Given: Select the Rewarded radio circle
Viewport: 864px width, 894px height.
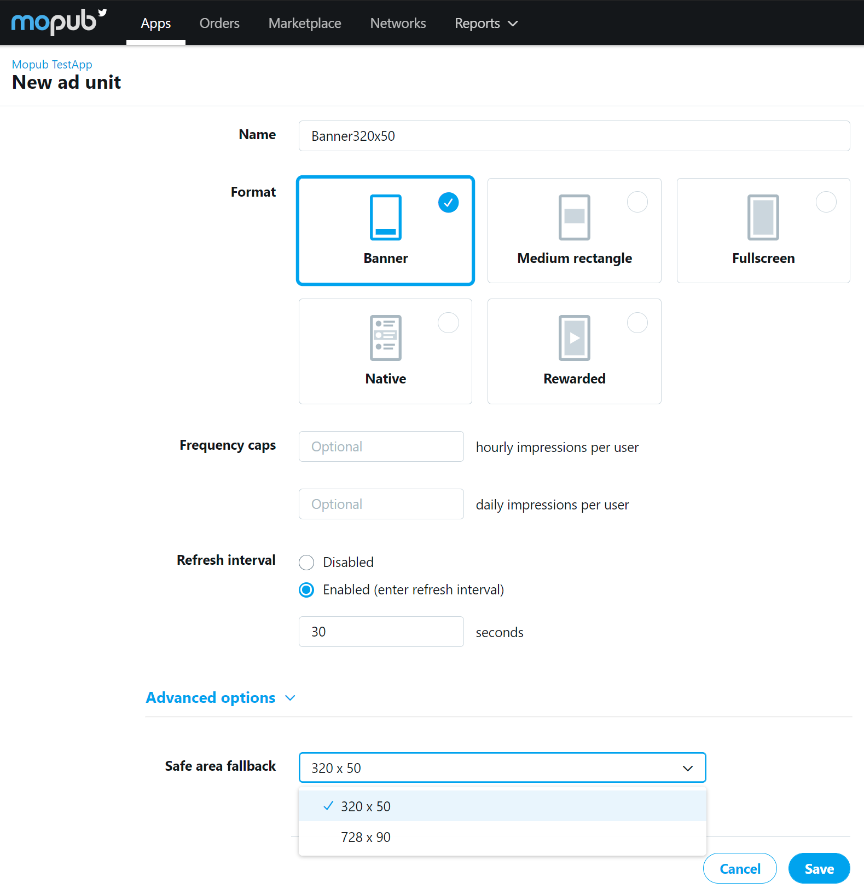Looking at the screenshot, I should (637, 323).
